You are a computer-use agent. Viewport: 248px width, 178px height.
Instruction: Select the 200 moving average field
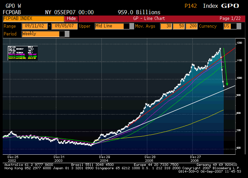(x=192, y=26)
